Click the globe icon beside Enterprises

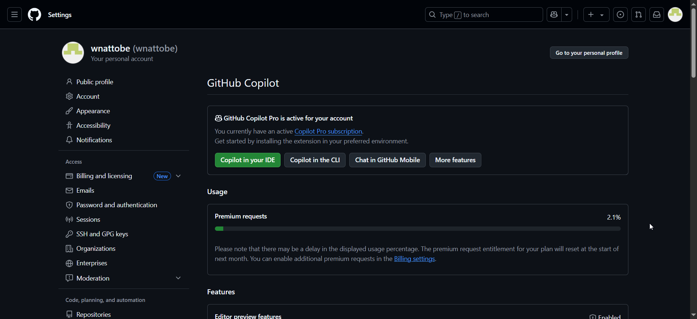[x=69, y=263]
